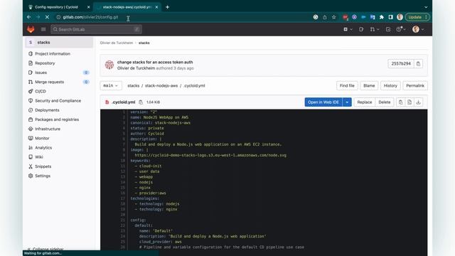The width and height of the screenshot is (455, 256).
Task: Bookmark this page star icon
Action: pos(333,17)
